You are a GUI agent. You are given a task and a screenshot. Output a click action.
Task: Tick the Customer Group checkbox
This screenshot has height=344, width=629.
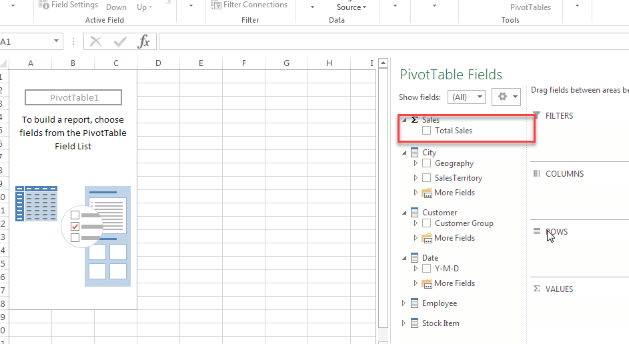427,223
